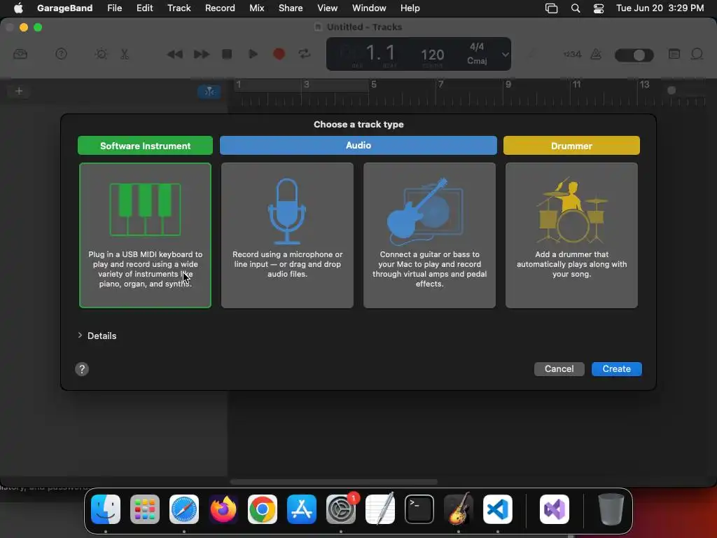
Task: Open Terminal from the Dock
Action: (x=419, y=509)
